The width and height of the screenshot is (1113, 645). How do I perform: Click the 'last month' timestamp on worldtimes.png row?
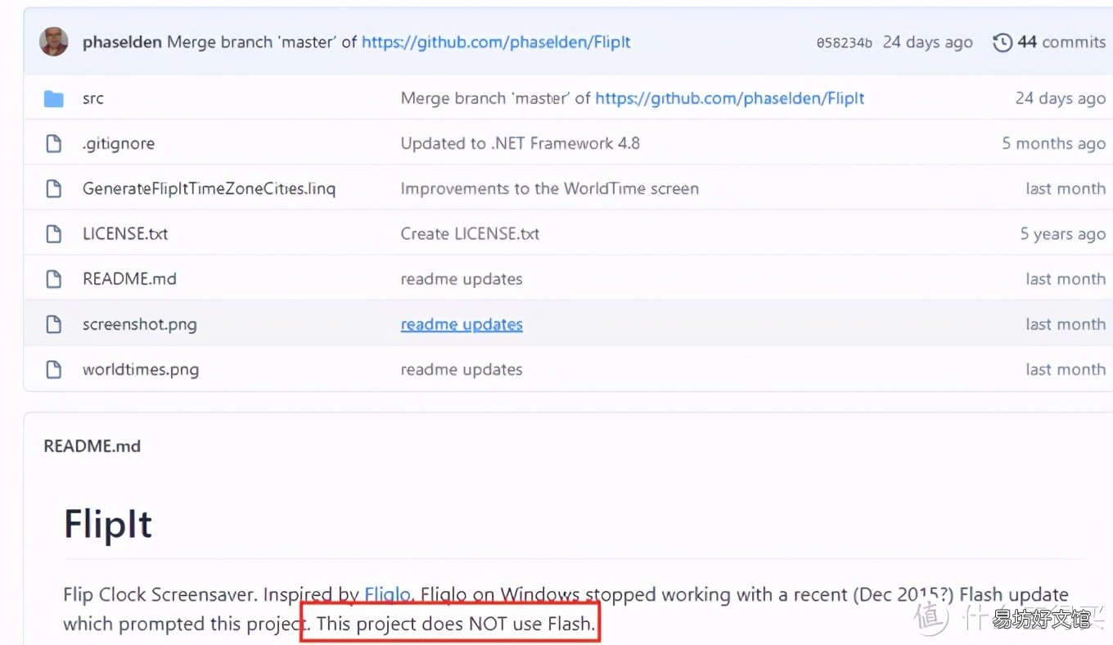1066,370
